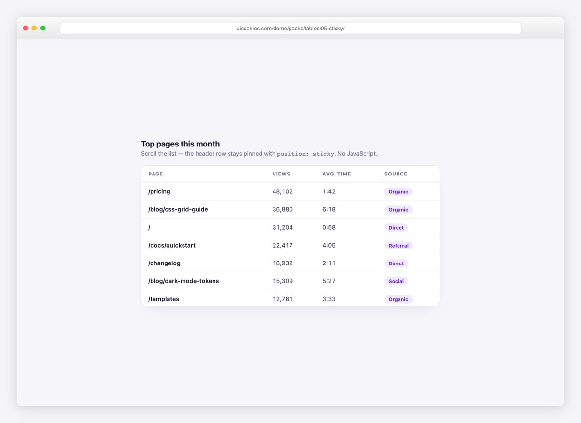Click the "position: sticky" code text
The width and height of the screenshot is (581, 423).
pyautogui.click(x=306, y=154)
